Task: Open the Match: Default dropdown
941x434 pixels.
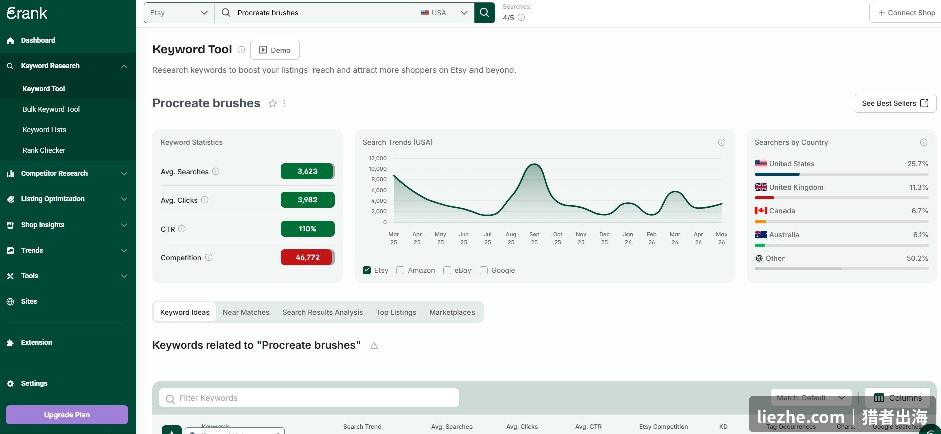Action: point(811,398)
